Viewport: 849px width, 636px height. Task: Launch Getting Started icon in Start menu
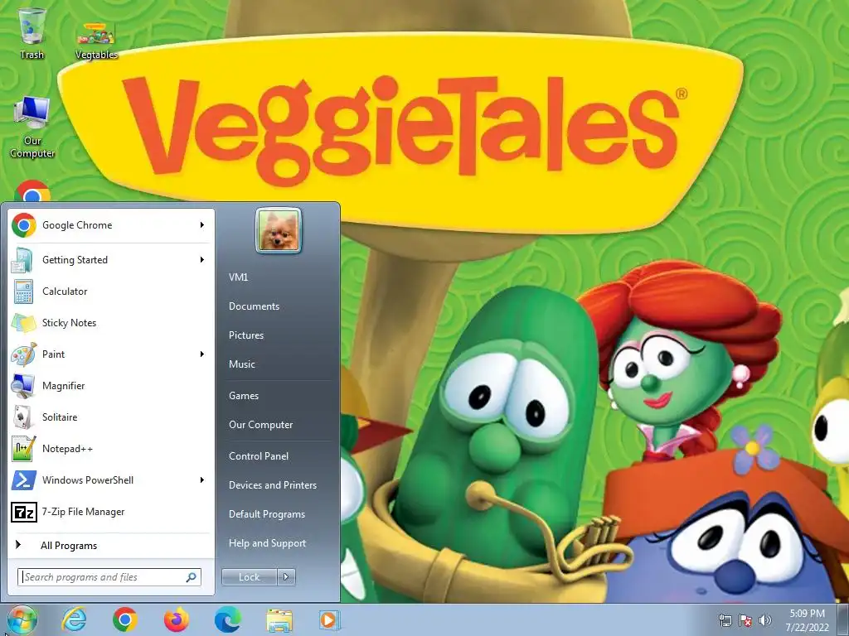point(22,260)
